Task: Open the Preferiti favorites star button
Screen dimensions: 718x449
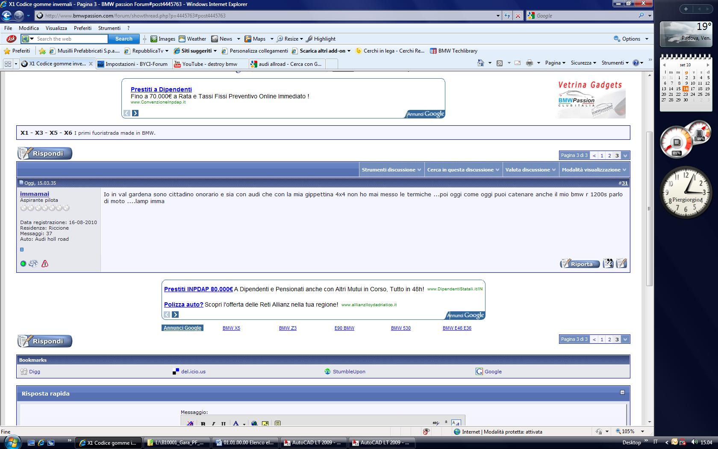Action: tap(17, 51)
